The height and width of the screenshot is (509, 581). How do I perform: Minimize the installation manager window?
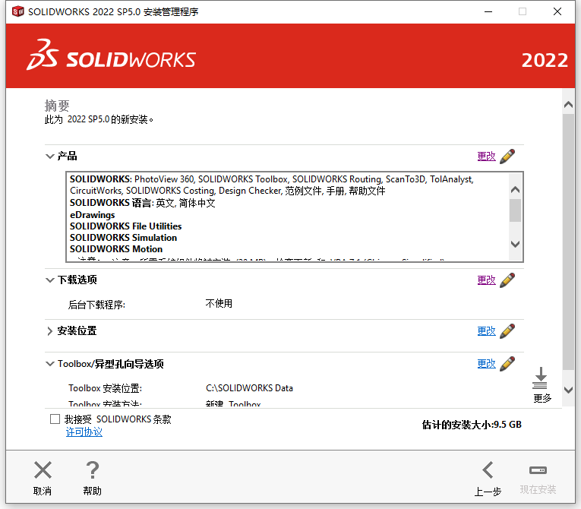pos(488,12)
